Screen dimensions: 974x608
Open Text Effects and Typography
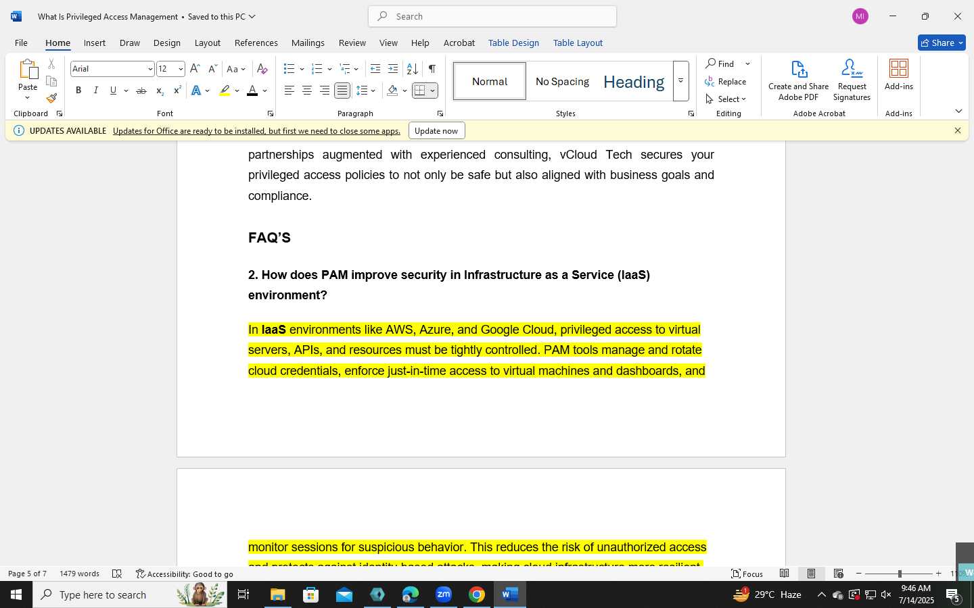pyautogui.click(x=196, y=91)
